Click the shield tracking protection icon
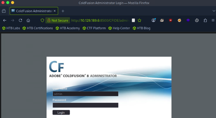The image size is (216, 118). [42, 21]
